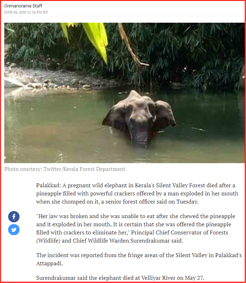Click the June 04, 2020 timestamp
This screenshot has height=283, width=246.
point(26,12)
